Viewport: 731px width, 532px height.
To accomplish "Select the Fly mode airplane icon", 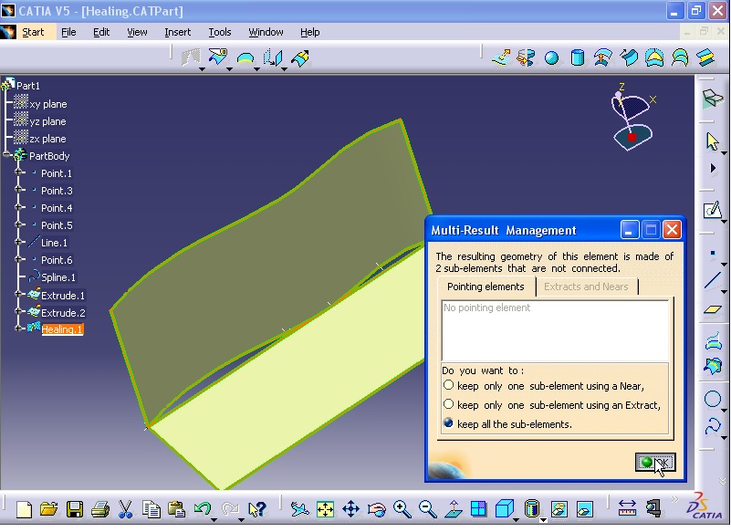I will point(299,509).
